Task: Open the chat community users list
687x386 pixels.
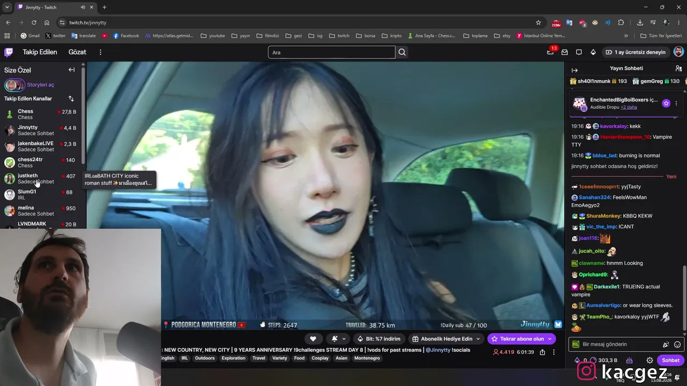Action: pyautogui.click(x=678, y=69)
